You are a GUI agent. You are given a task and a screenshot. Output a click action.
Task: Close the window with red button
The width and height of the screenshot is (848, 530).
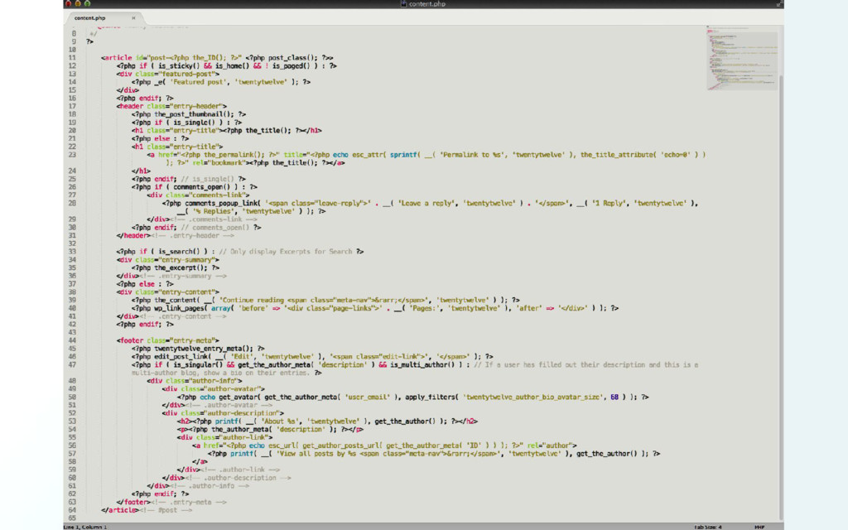(69, 3)
